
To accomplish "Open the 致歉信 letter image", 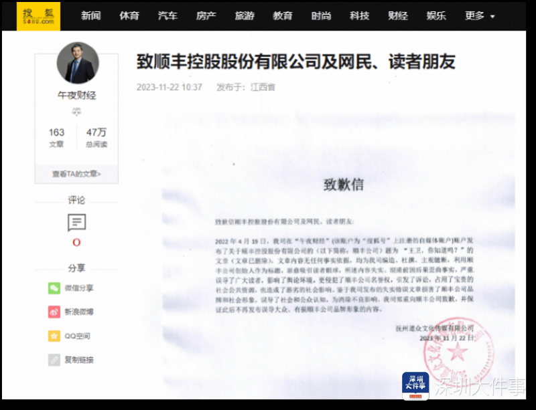I will (338, 254).
